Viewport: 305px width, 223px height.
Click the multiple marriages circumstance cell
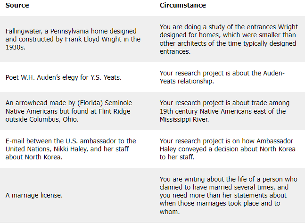pyautogui.click(x=228, y=196)
